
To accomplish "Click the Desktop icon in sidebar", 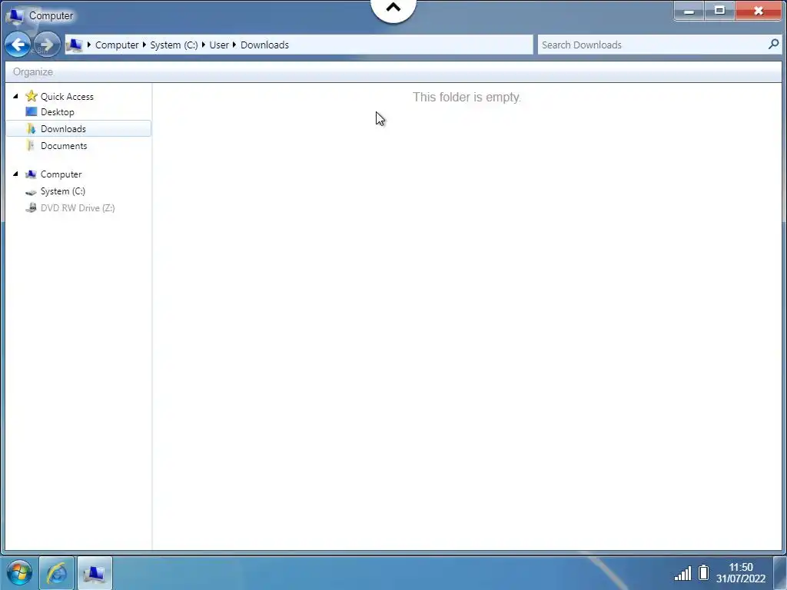I will pyautogui.click(x=31, y=112).
